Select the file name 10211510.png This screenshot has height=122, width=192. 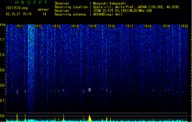point(17,8)
